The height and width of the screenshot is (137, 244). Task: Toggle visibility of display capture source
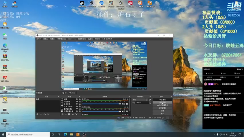click(77, 109)
